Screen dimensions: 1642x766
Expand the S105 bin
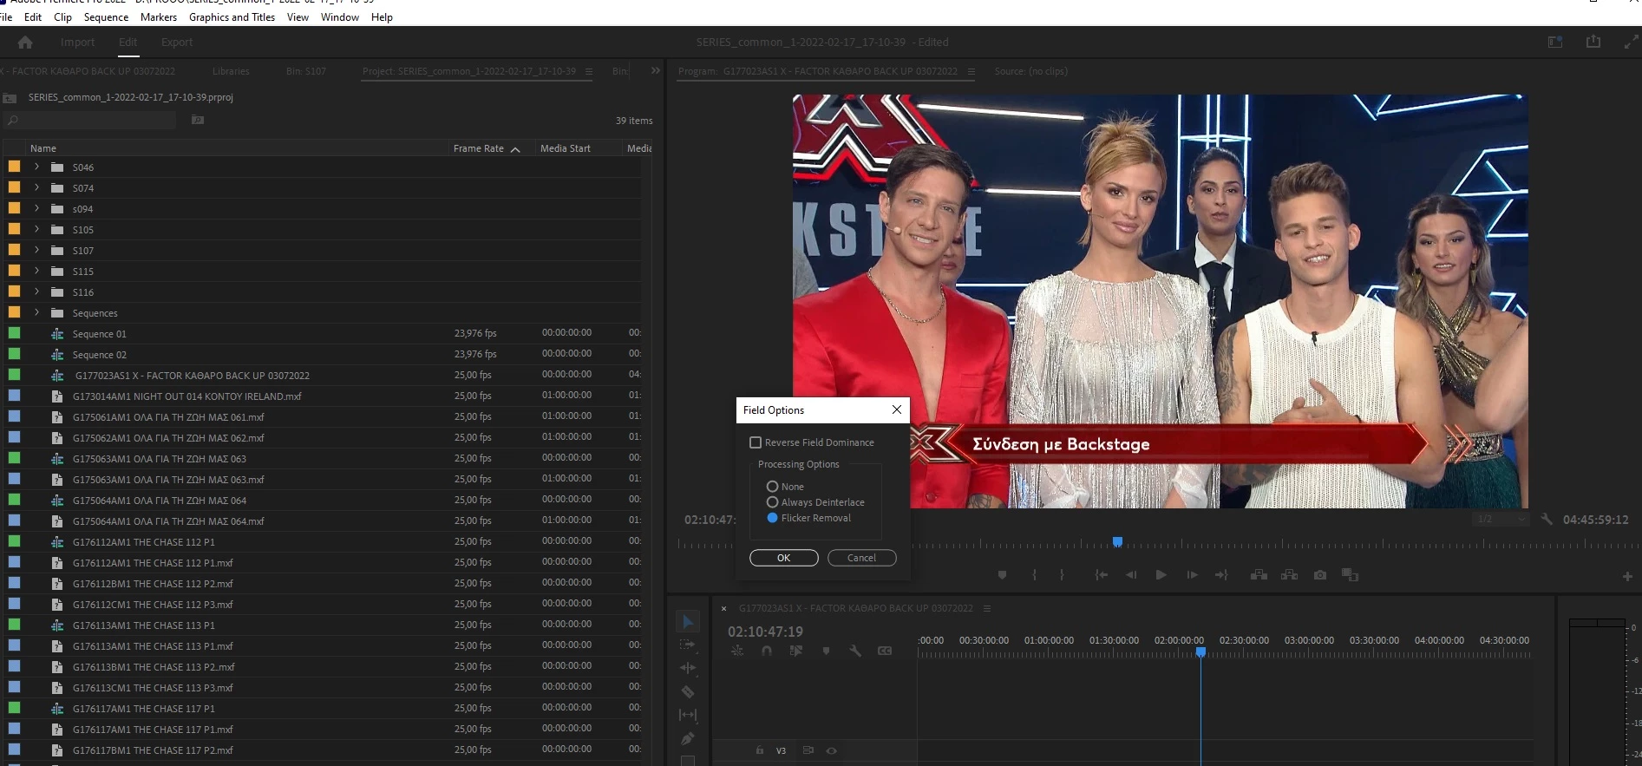tap(36, 229)
